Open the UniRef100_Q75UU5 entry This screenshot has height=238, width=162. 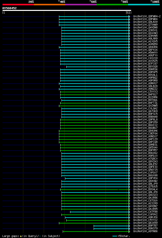(x=145, y=187)
